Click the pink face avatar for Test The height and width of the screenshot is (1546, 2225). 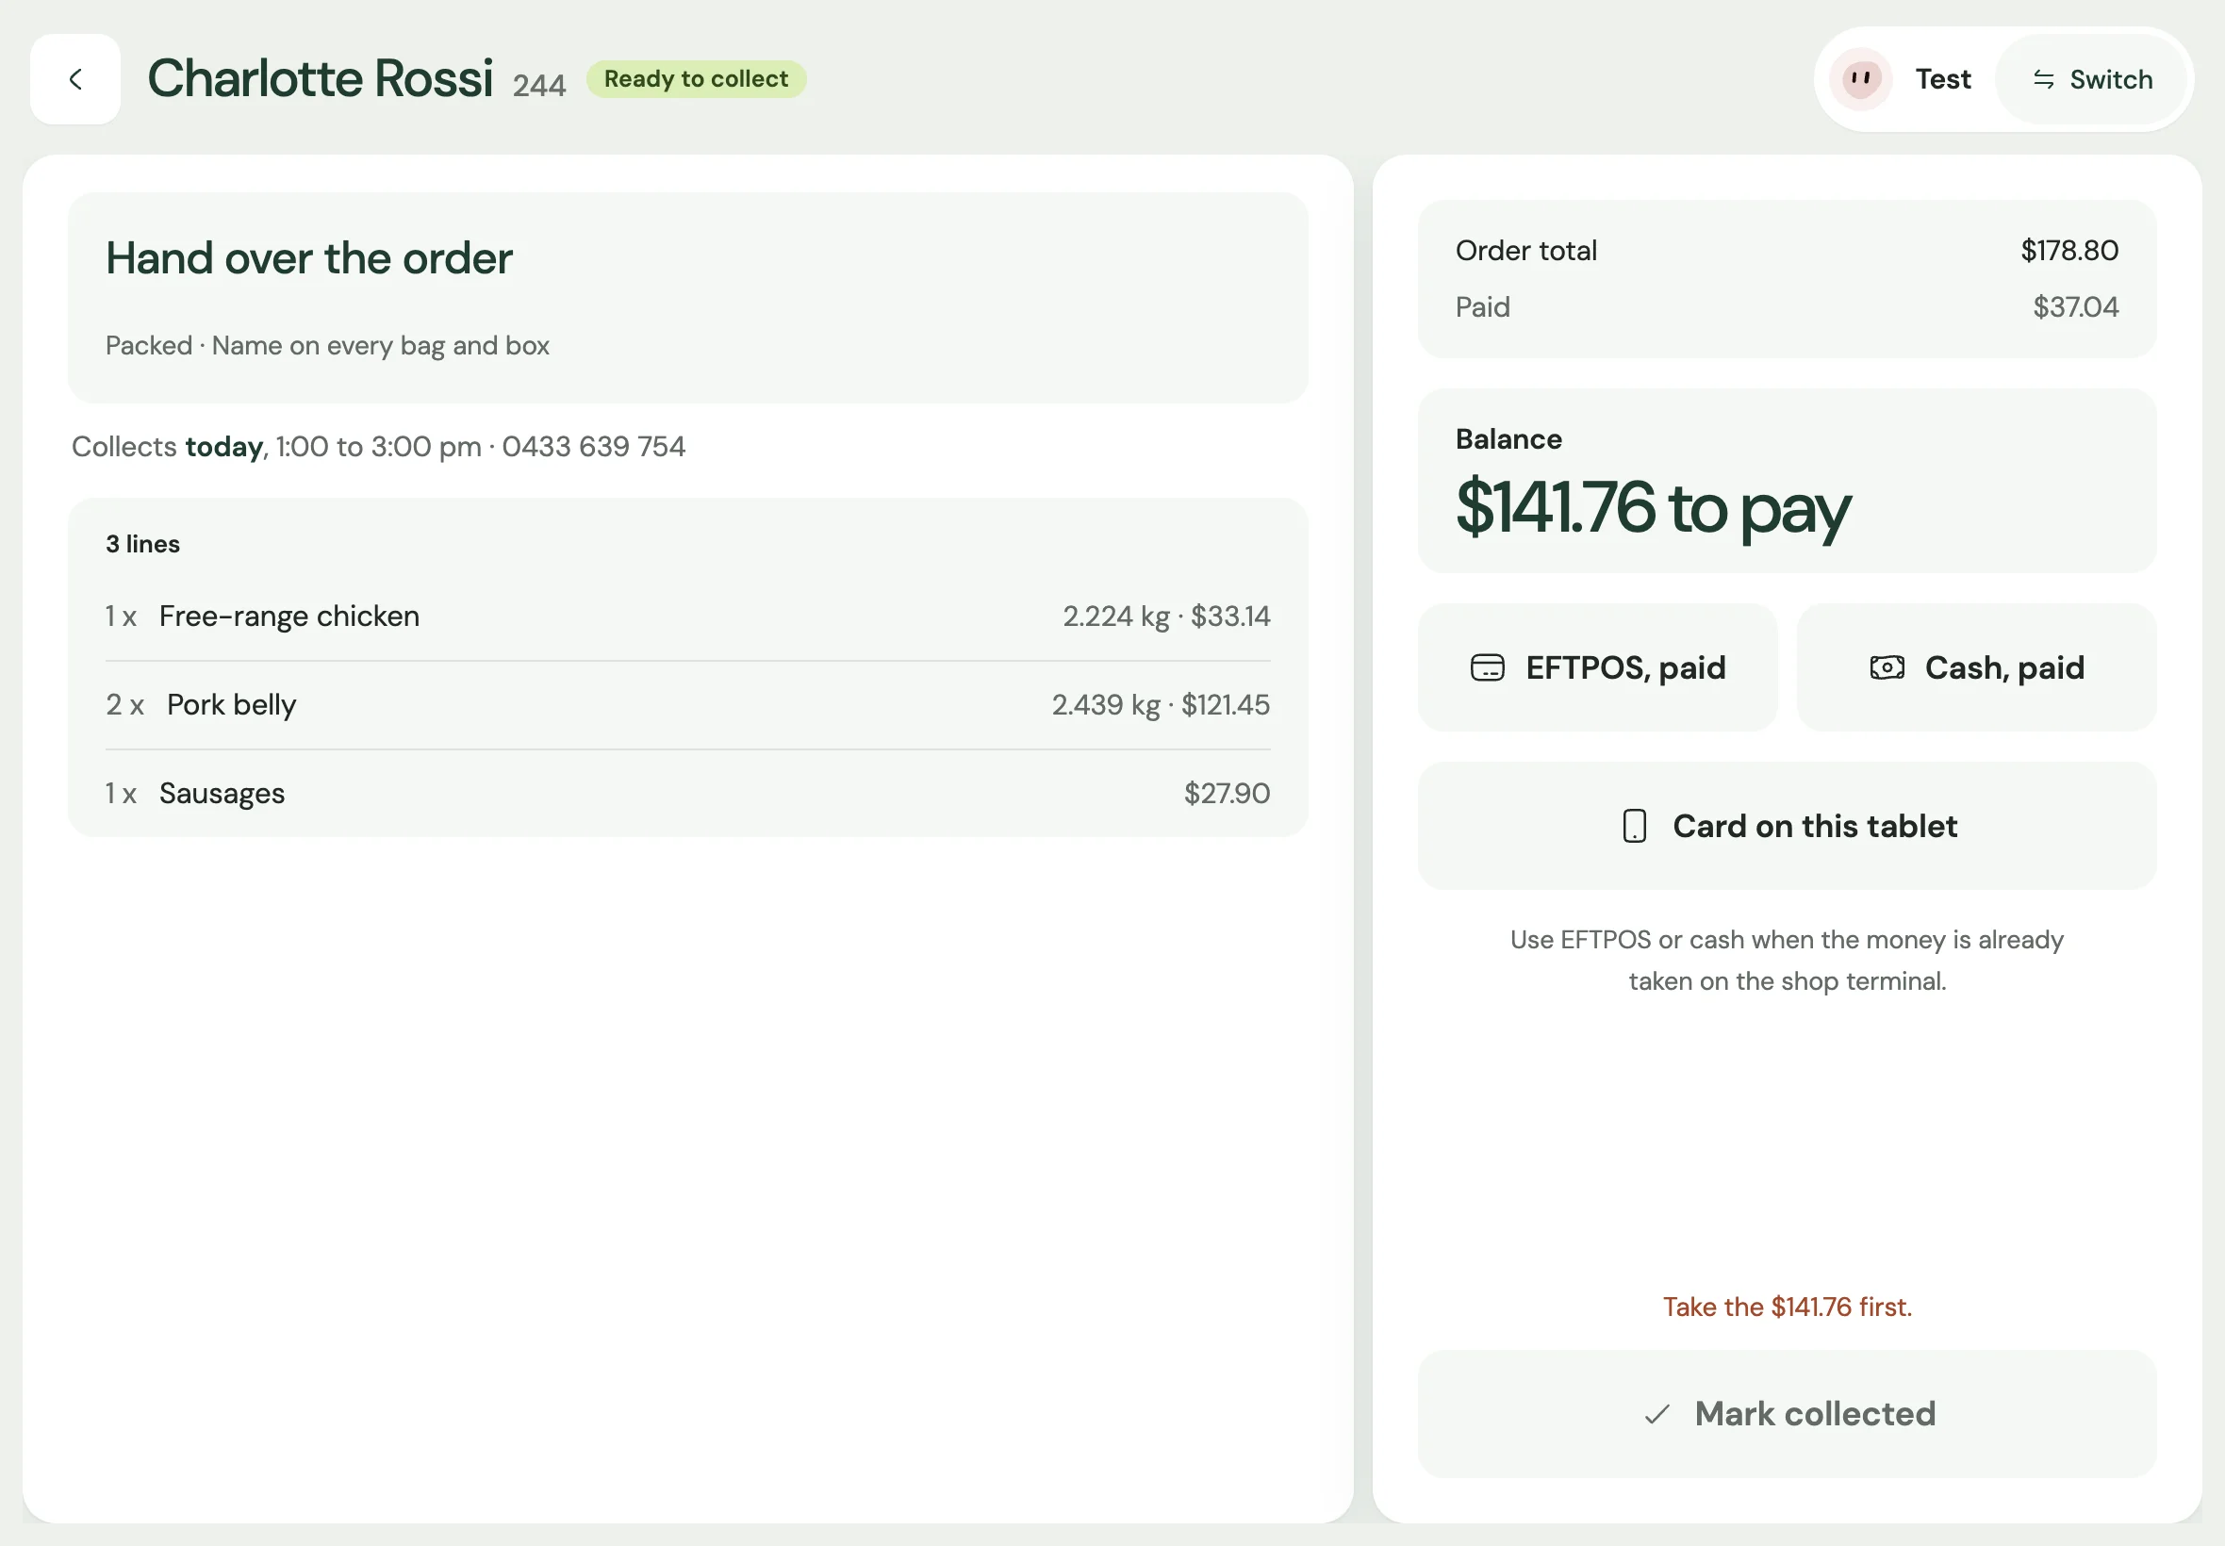(1861, 79)
